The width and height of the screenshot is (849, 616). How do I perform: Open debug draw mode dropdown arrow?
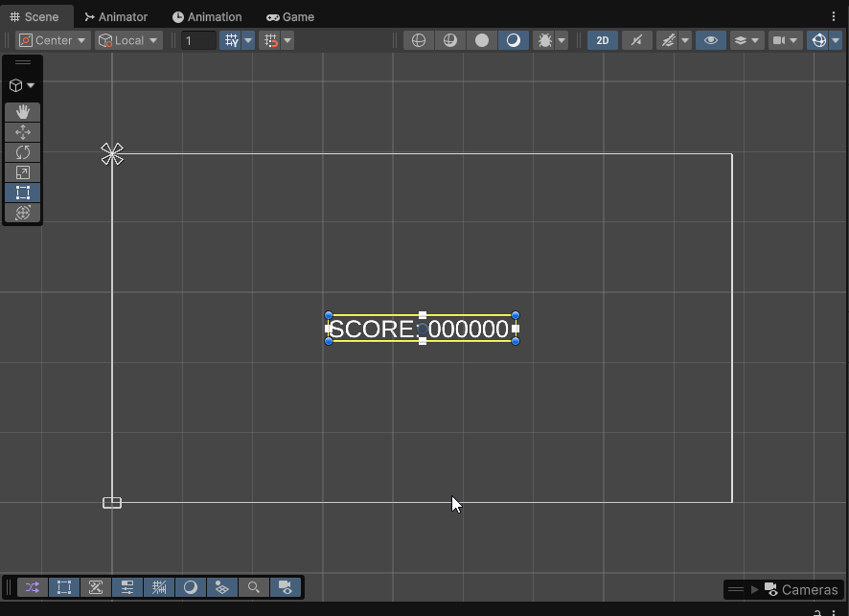(562, 40)
